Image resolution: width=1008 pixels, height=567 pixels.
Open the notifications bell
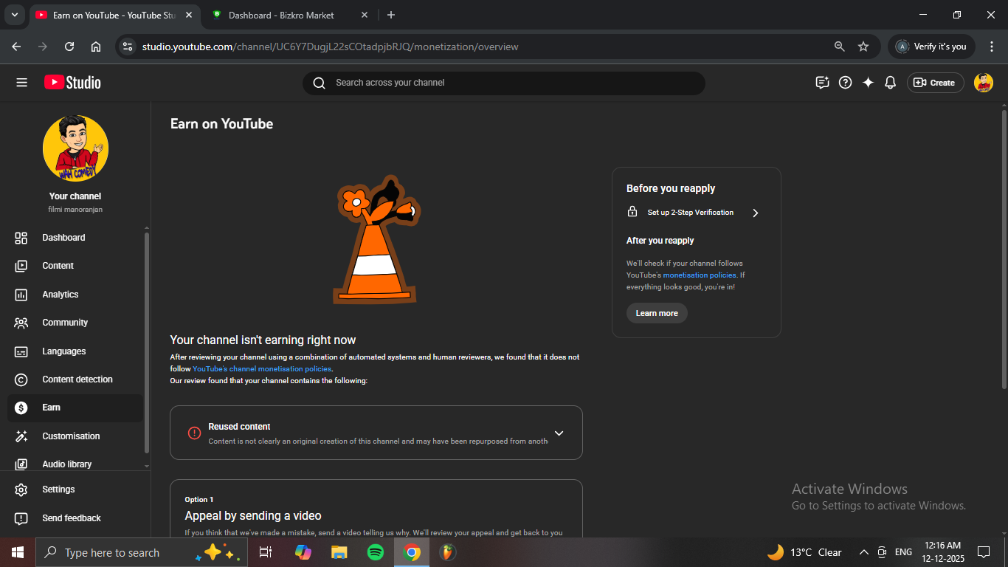[x=890, y=83]
